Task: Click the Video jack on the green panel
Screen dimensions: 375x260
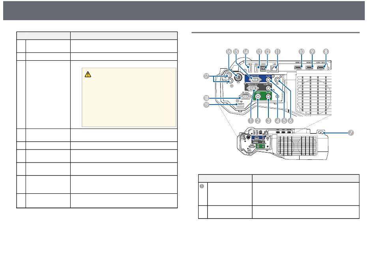Action: (x=258, y=97)
